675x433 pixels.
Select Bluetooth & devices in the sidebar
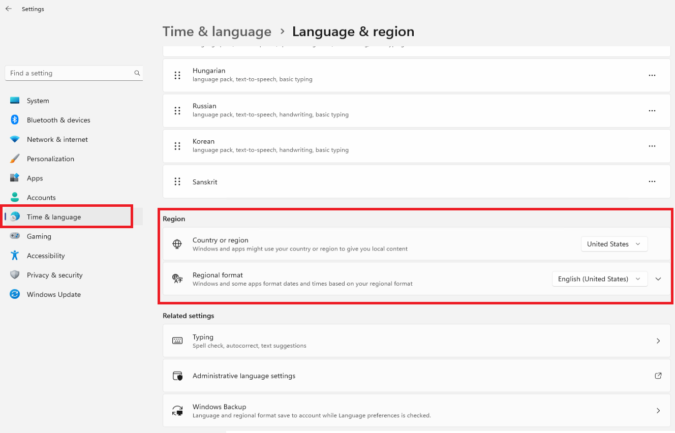(x=57, y=120)
